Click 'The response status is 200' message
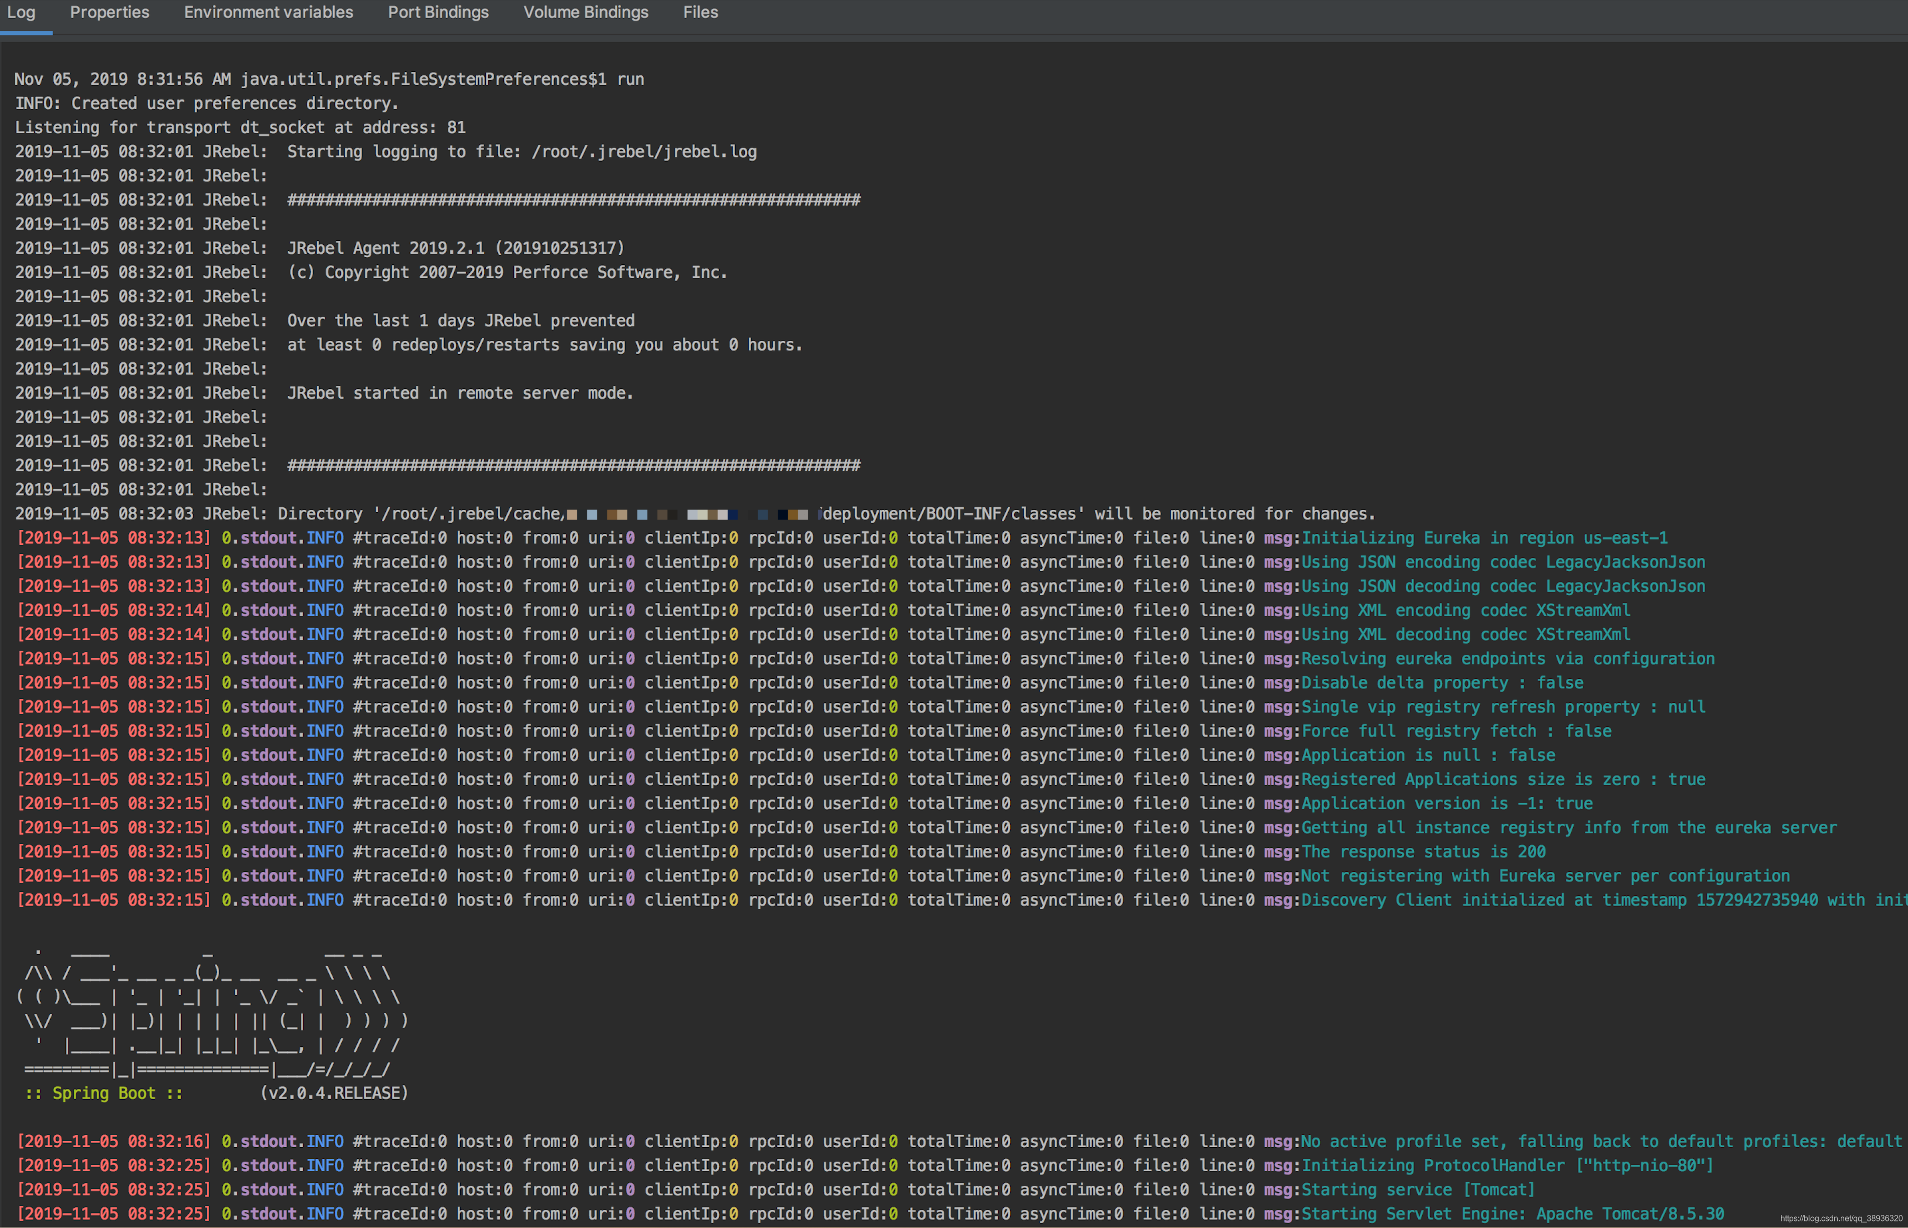This screenshot has width=1908, height=1228. point(1424,852)
